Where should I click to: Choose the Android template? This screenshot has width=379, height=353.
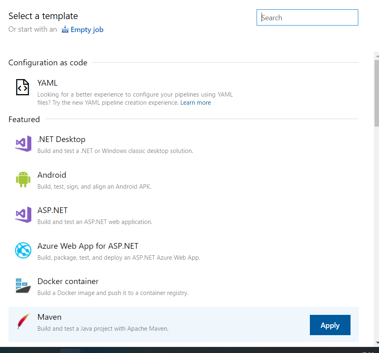pos(52,175)
